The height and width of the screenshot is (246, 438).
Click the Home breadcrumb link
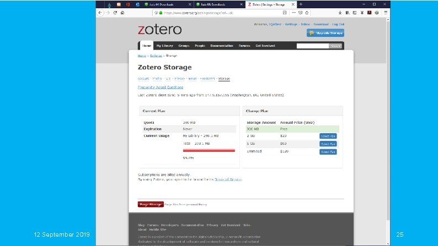pyautogui.click(x=142, y=56)
